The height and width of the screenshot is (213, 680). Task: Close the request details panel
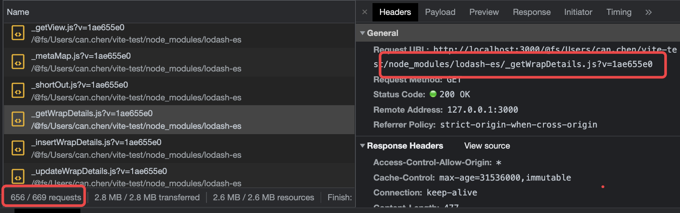click(x=365, y=12)
